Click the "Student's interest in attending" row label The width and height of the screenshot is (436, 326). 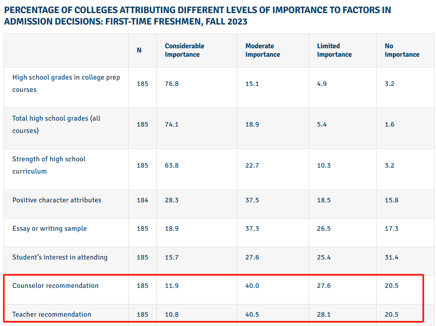point(60,257)
